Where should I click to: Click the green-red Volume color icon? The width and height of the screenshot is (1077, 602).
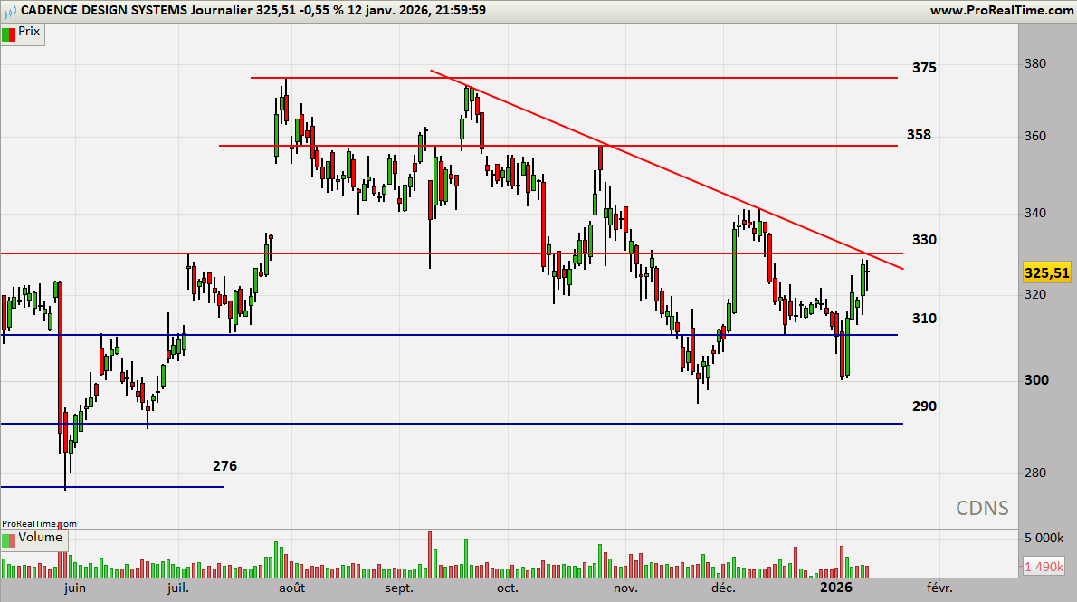9,539
